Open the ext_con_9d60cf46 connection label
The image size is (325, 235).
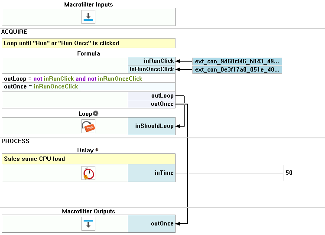coord(237,61)
